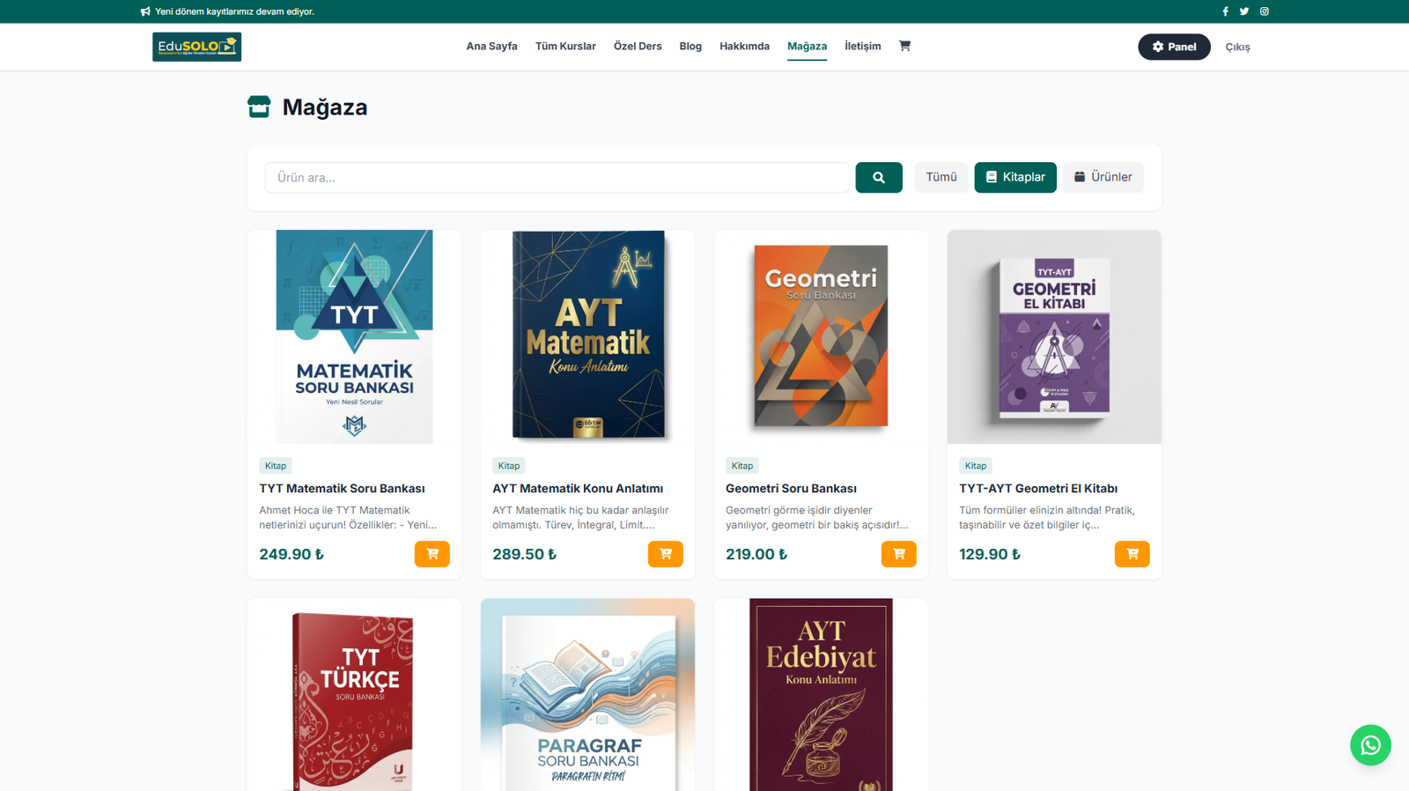Open the Özel Ders page
The height and width of the screenshot is (791, 1409).
[638, 47]
